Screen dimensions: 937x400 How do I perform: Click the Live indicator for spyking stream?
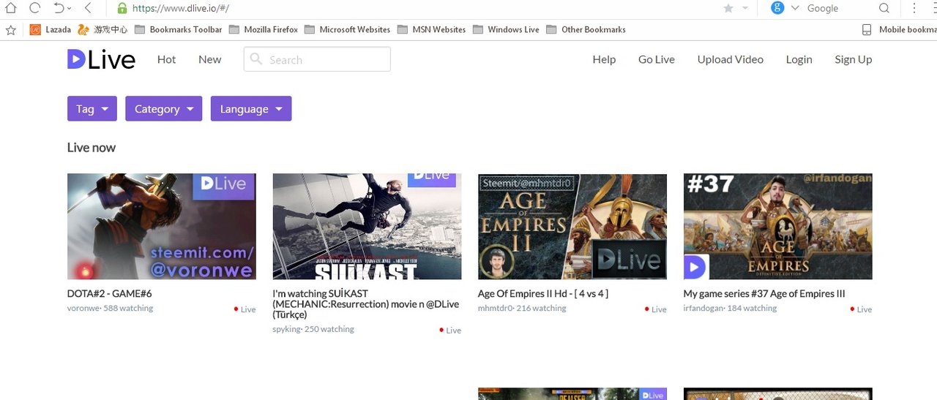click(450, 331)
